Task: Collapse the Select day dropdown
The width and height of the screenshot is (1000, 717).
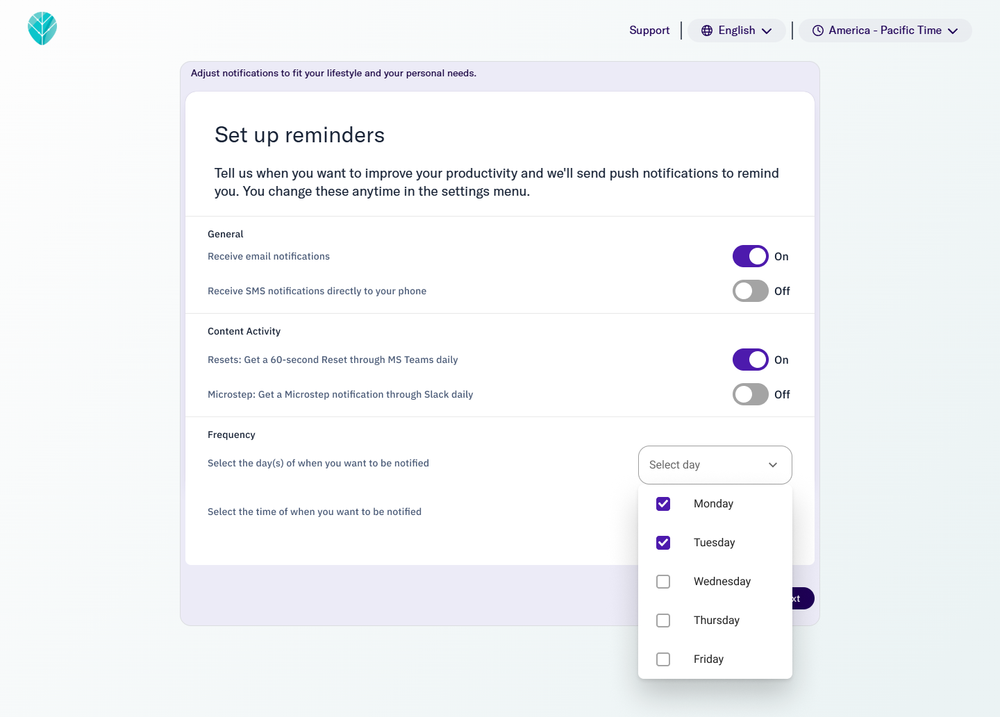Action: pos(772,465)
